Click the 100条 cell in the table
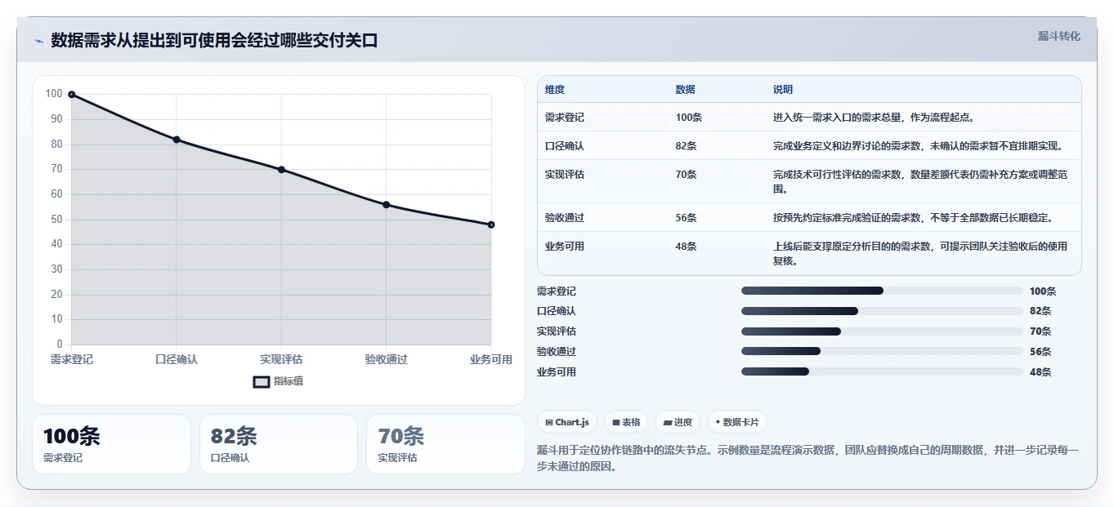The image size is (1114, 507). [x=688, y=118]
